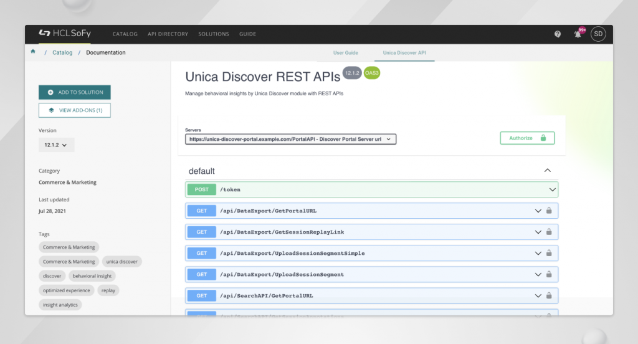638x344 pixels.
Task: Open the Version 12.1.2 dropdown
Action: (56, 145)
